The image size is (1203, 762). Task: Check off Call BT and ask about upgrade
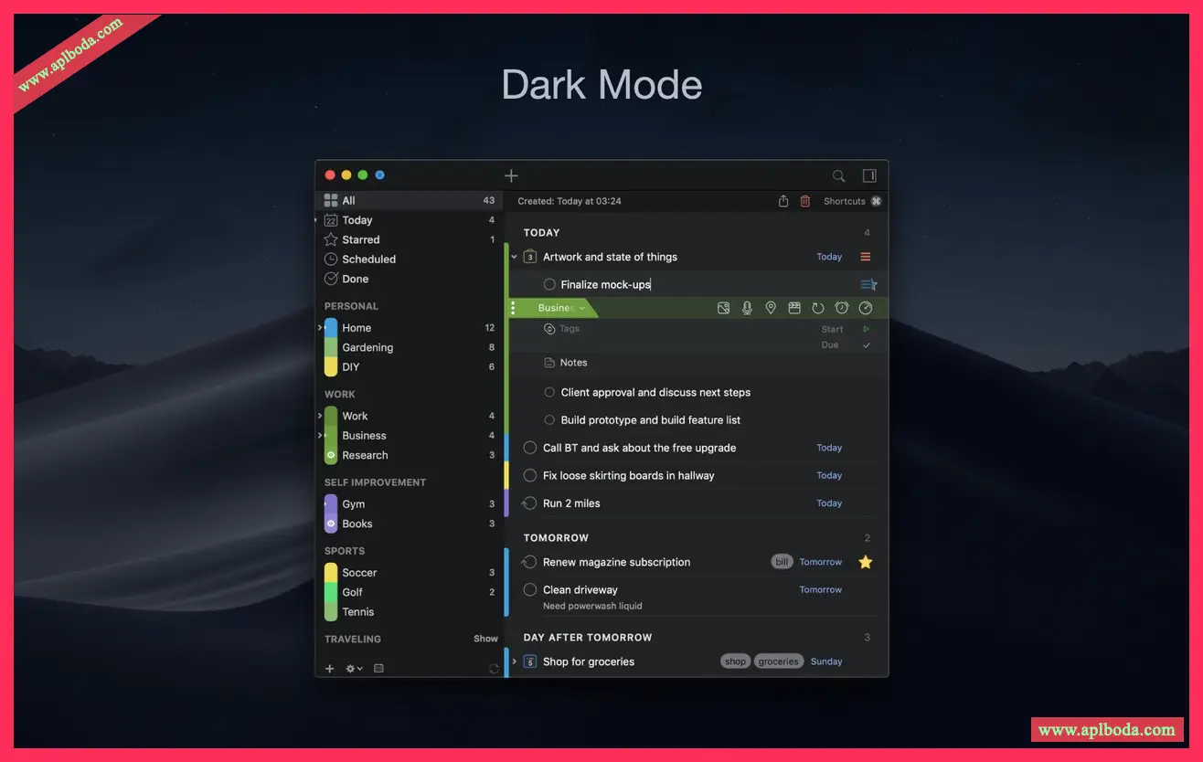pos(530,448)
